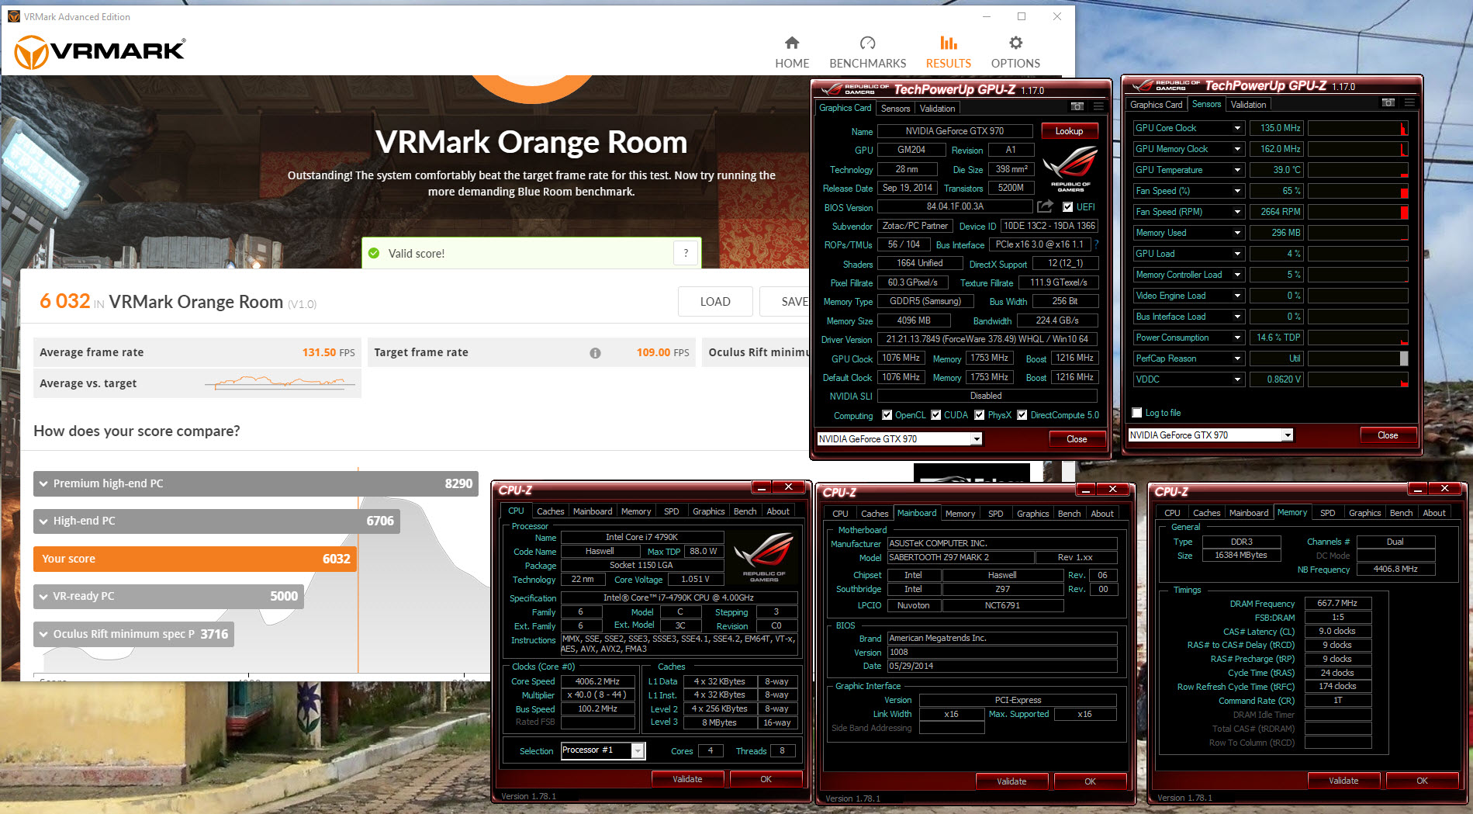Viewport: 1473px width, 814px height.
Task: Open the OPTIONS gear icon
Action: 1015,43
